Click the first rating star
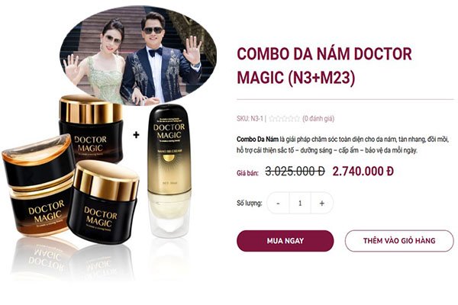The width and height of the screenshot is (458, 305). (x=273, y=118)
